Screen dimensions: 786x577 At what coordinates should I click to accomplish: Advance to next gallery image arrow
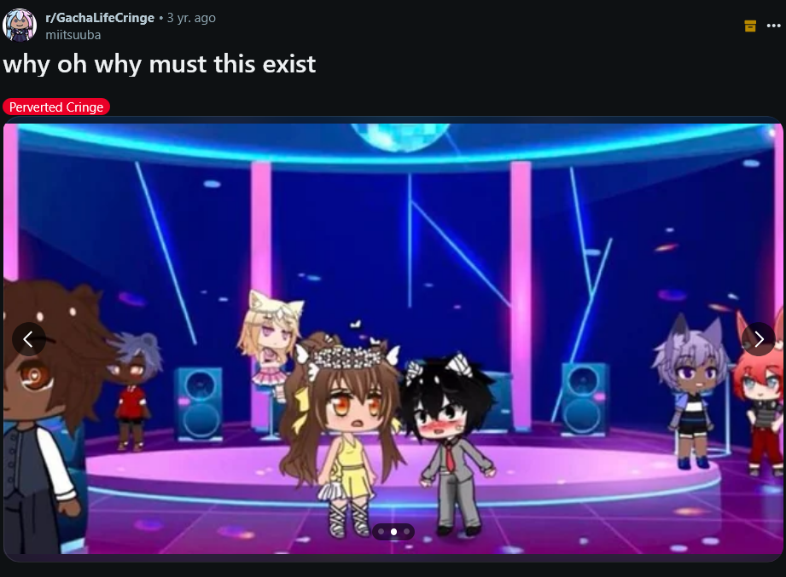(x=759, y=339)
